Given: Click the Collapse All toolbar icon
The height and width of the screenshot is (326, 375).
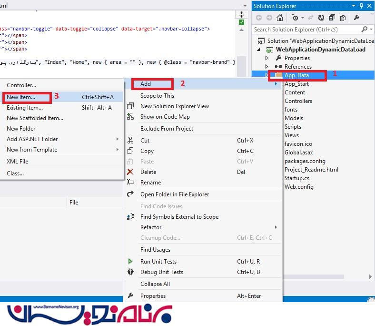Looking at the screenshot, I should (331, 18).
